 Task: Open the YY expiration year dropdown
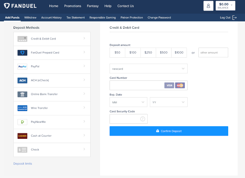(x=169, y=102)
